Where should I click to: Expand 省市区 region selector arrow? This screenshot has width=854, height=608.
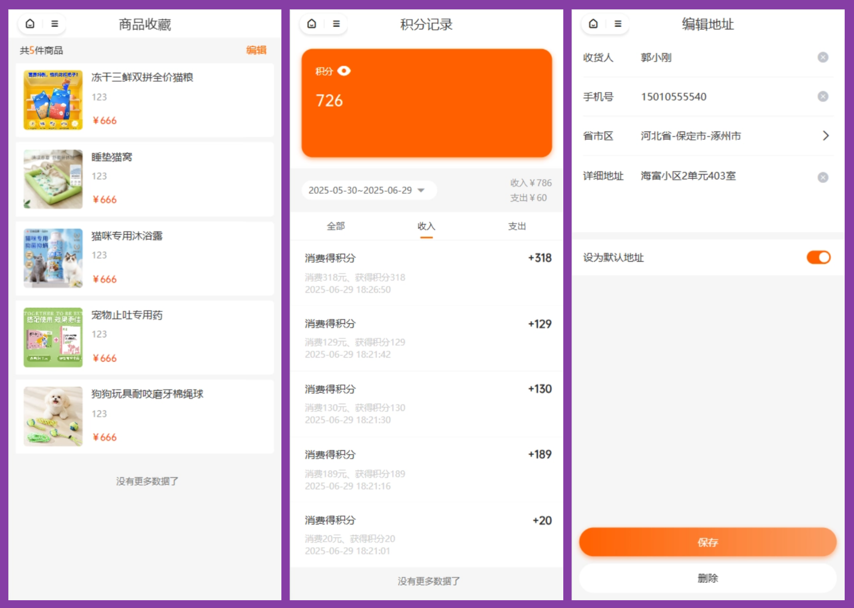825,136
